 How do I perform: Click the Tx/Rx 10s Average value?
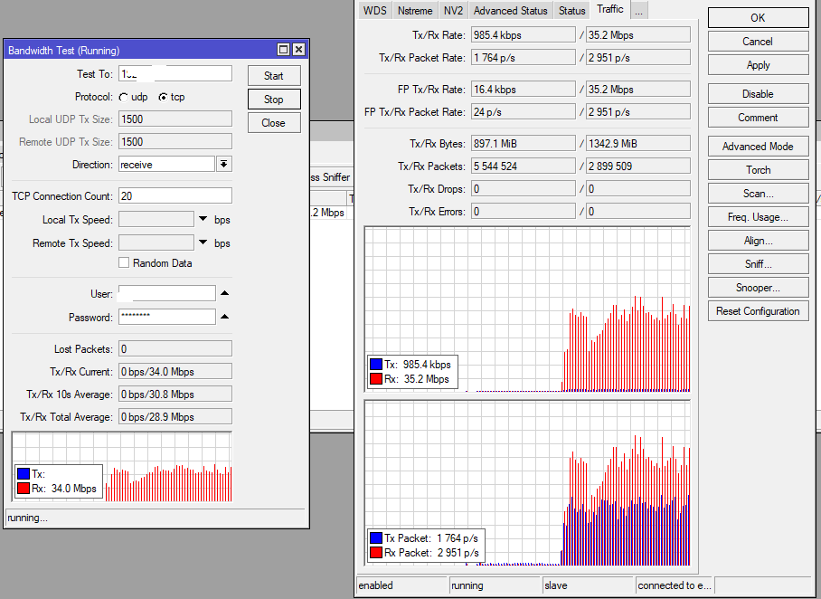click(x=175, y=394)
